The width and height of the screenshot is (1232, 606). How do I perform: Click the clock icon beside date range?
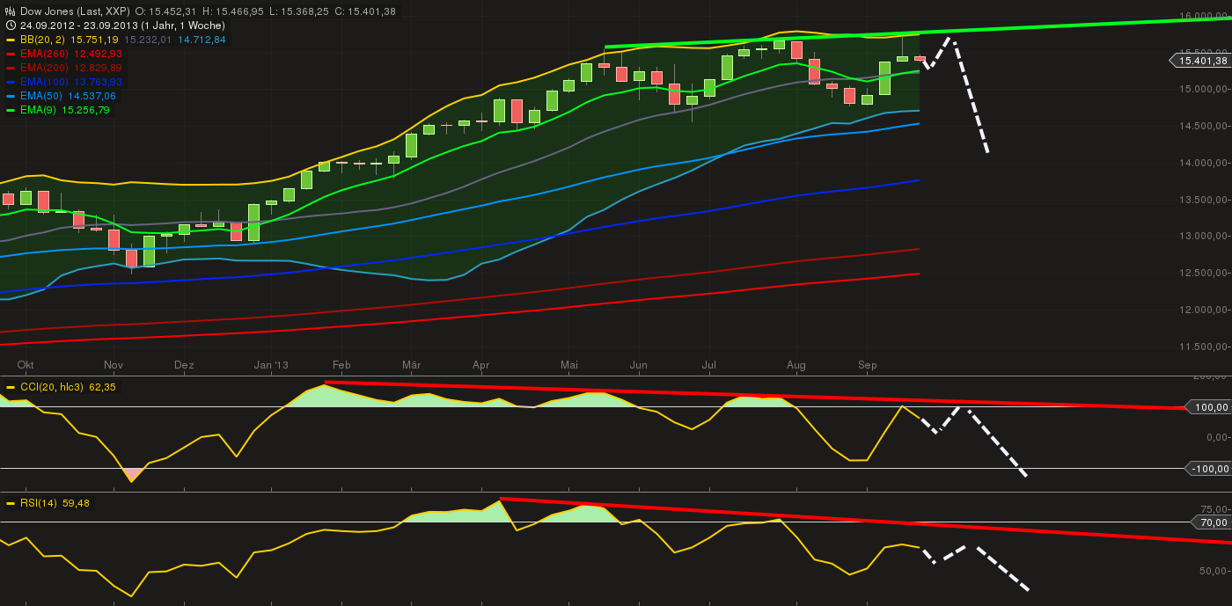click(11, 26)
